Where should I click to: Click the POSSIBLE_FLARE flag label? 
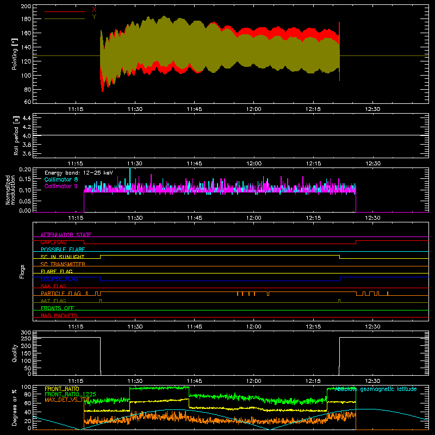click(63, 250)
